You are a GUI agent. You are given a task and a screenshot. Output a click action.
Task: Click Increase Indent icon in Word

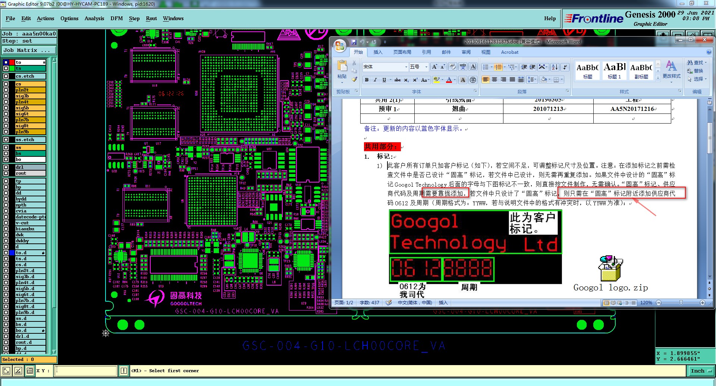(533, 67)
